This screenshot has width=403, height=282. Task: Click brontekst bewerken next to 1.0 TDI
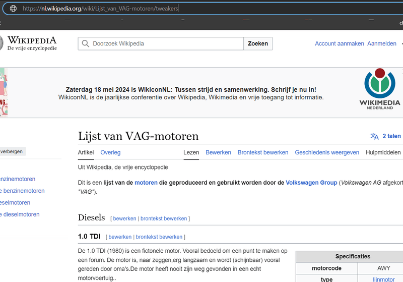pos(159,237)
